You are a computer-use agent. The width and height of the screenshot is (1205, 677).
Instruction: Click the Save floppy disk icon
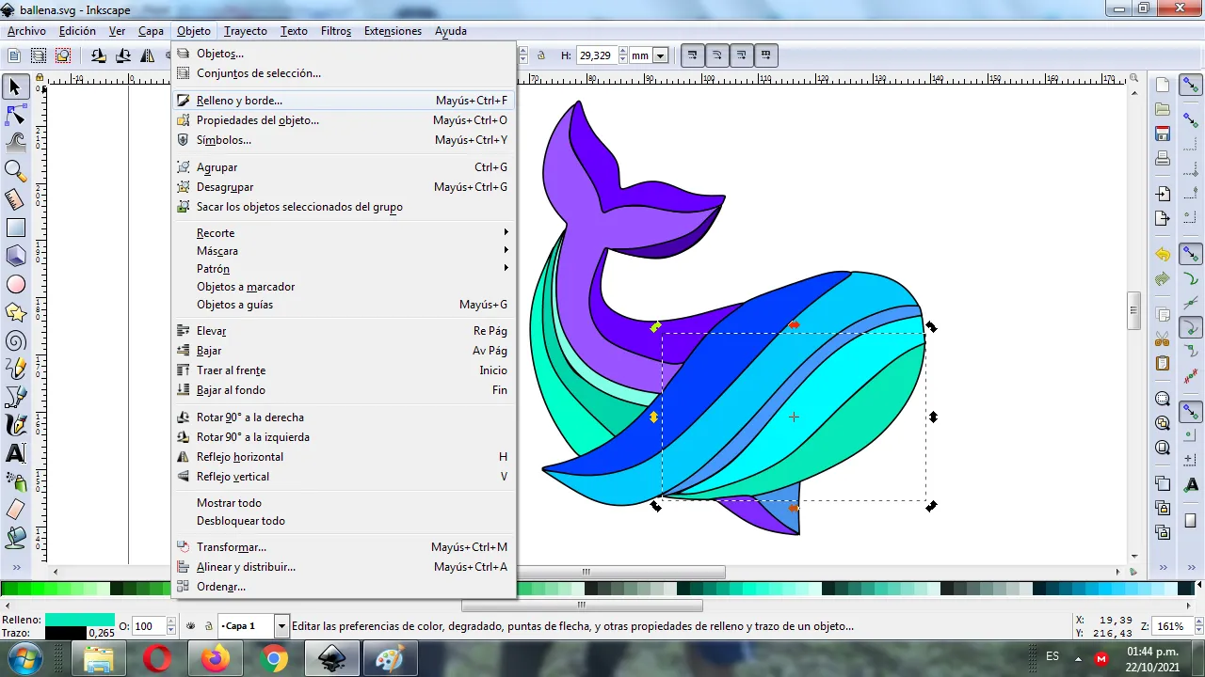(1163, 134)
